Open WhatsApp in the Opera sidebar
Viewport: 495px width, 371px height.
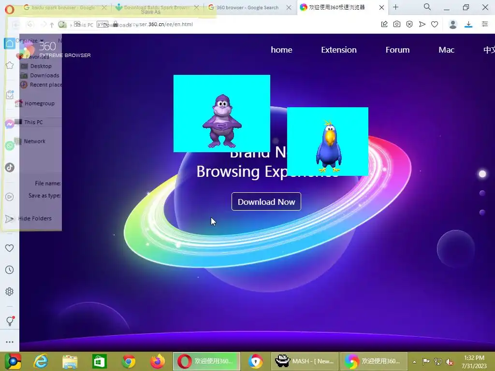pos(10,146)
